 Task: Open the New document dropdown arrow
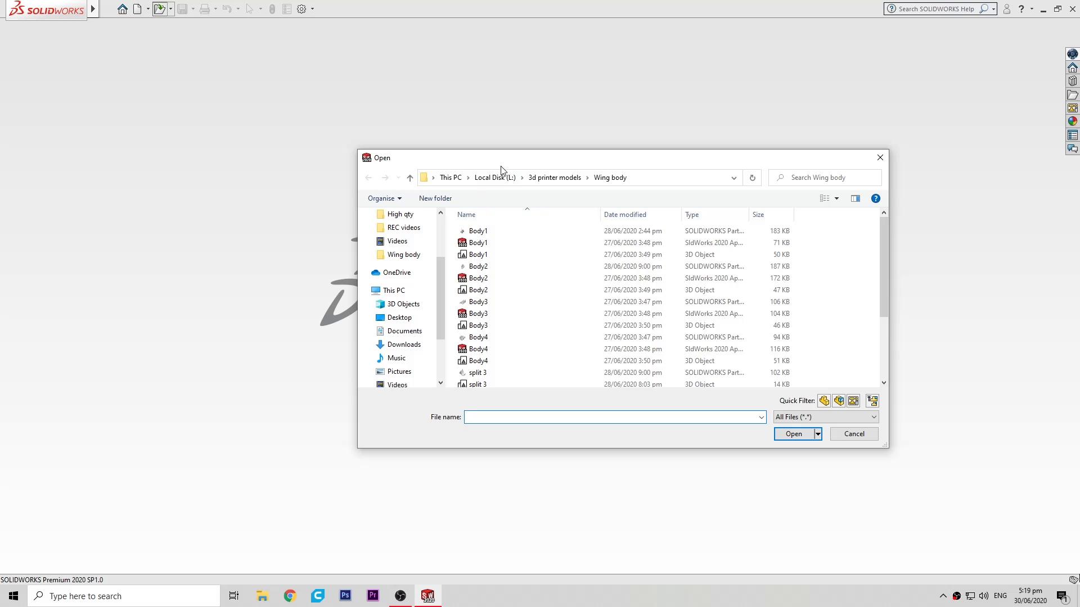pyautogui.click(x=148, y=9)
